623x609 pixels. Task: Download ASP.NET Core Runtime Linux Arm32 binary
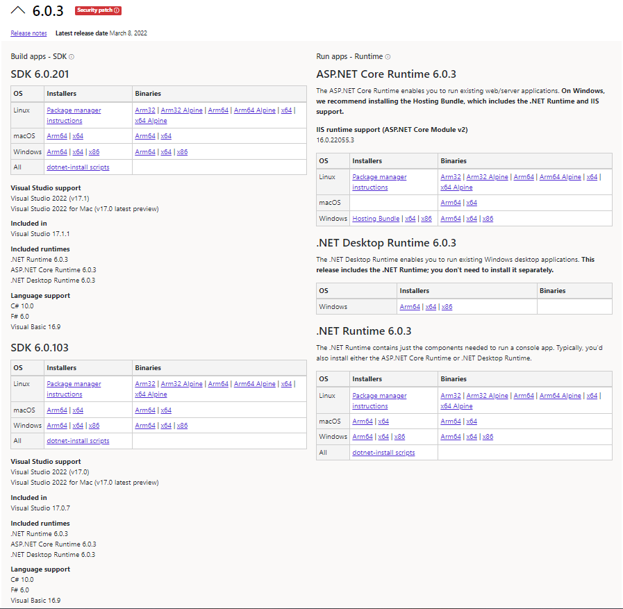point(451,177)
